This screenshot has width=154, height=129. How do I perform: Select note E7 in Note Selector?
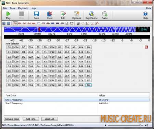38,81
